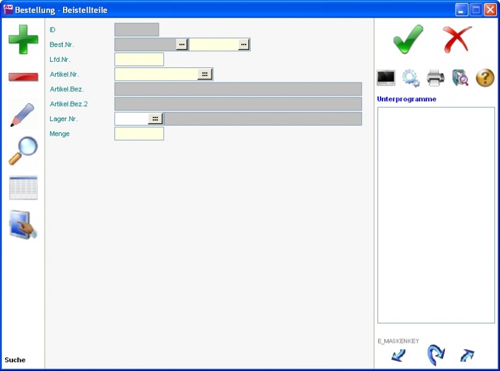This screenshot has height=371, width=500.
Task: Click the green plus add record icon
Action: [x=23, y=39]
